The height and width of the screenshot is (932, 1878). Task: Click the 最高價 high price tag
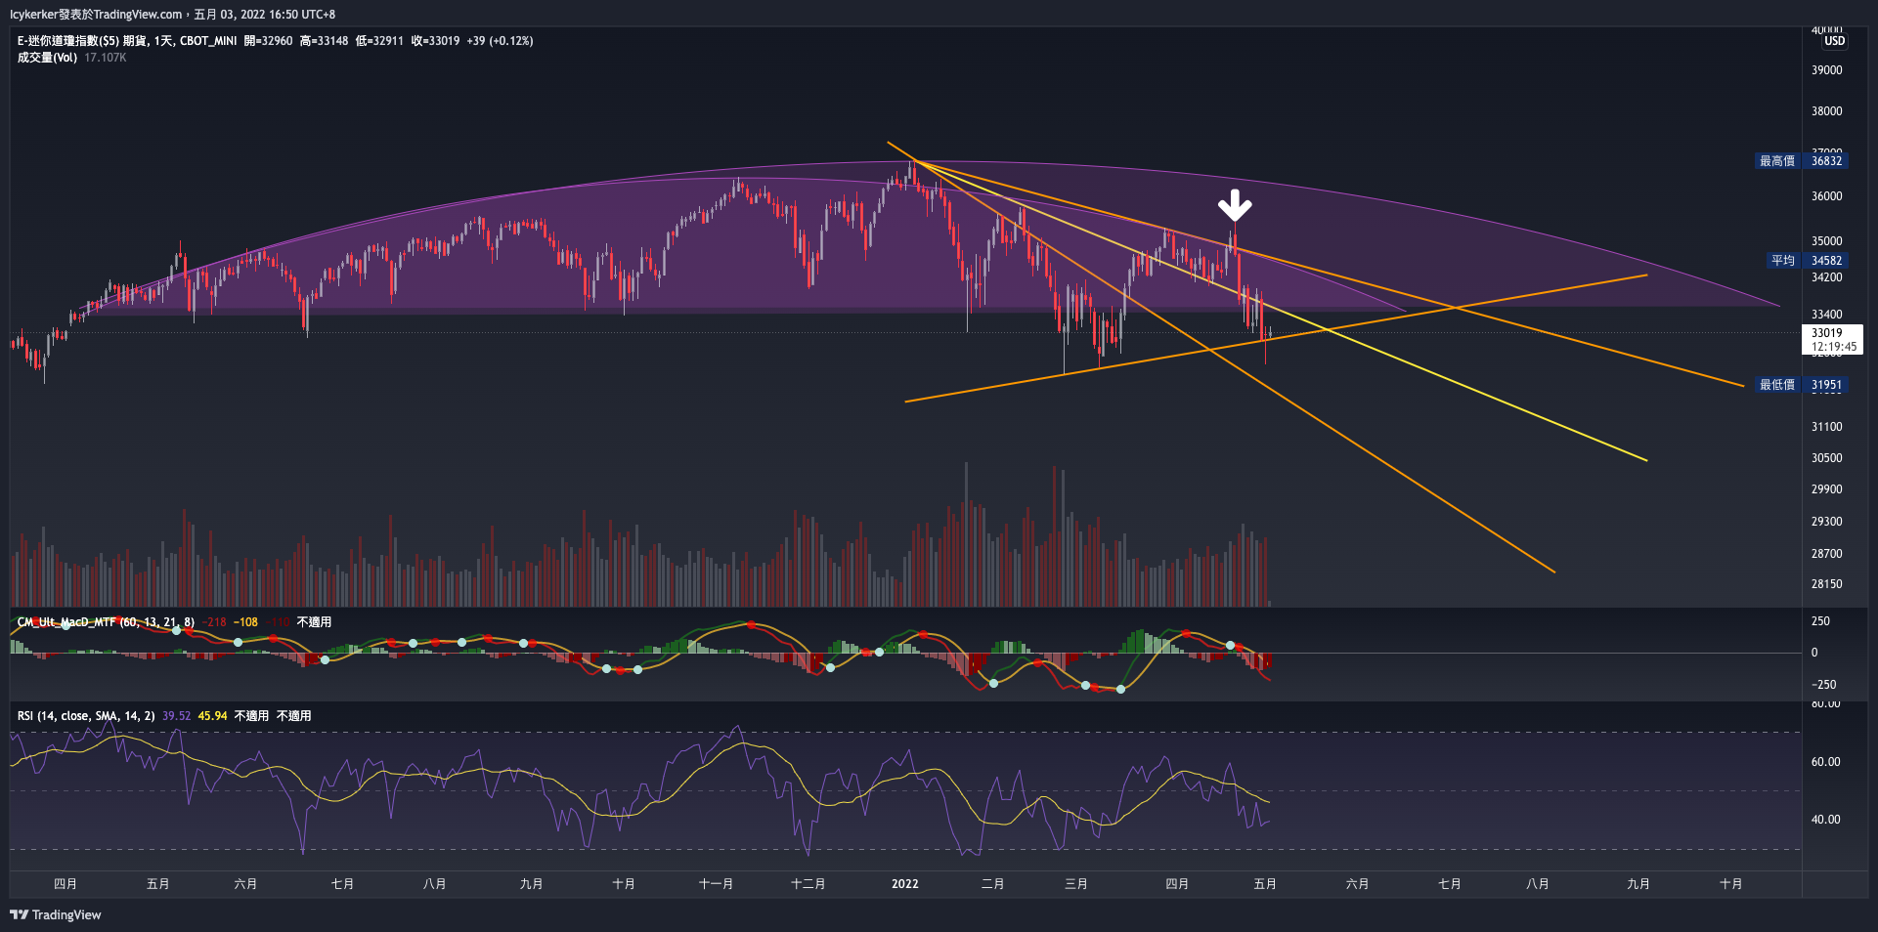(x=1777, y=161)
